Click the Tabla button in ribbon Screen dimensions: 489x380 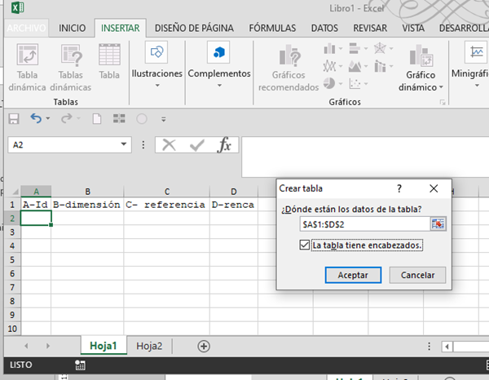point(109,61)
